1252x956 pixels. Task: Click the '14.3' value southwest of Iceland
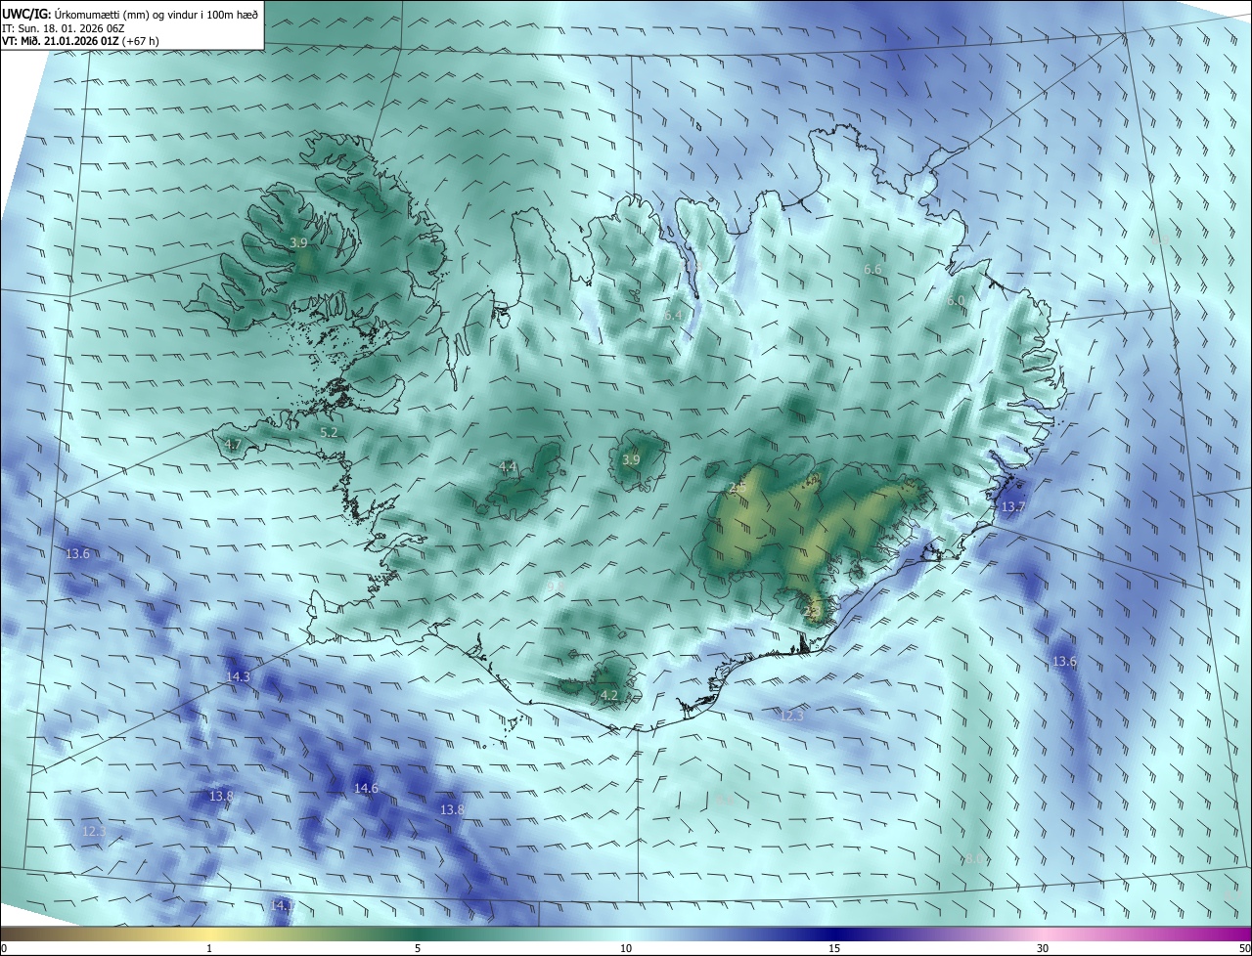tap(238, 676)
